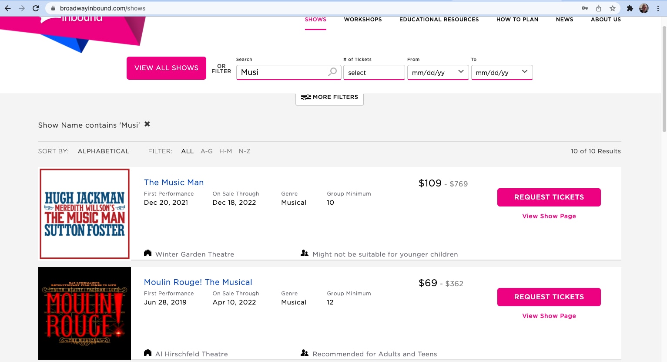Click the browser address bar URL
This screenshot has width=667, height=362.
[103, 8]
